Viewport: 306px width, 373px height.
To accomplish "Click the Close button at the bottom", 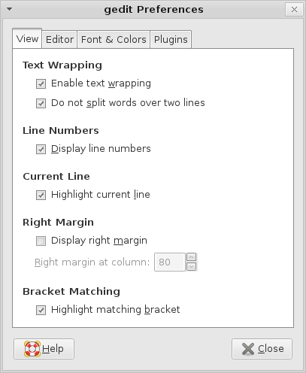I will 262,349.
